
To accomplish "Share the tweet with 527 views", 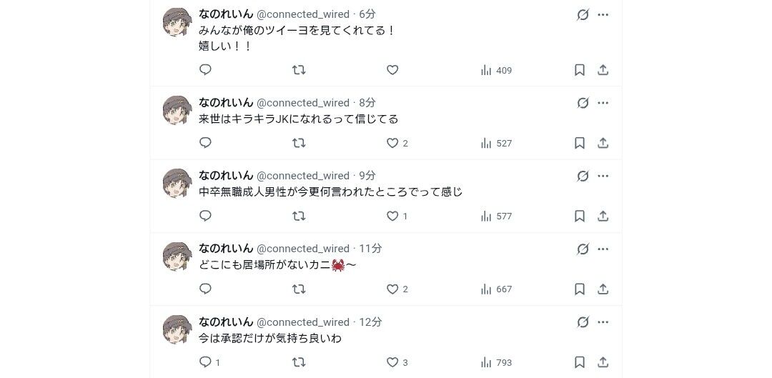I will click(603, 143).
